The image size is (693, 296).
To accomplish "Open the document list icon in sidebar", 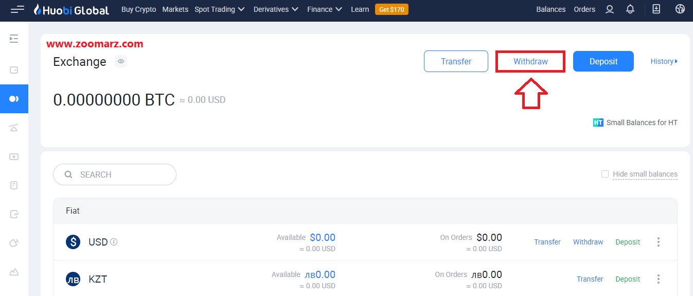I will click(x=14, y=185).
